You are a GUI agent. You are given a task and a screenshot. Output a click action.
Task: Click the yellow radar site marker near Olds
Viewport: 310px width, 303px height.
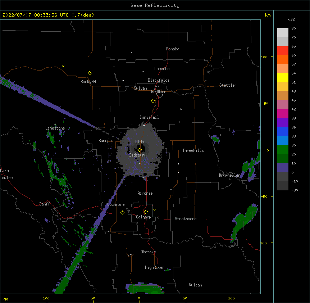140,150
